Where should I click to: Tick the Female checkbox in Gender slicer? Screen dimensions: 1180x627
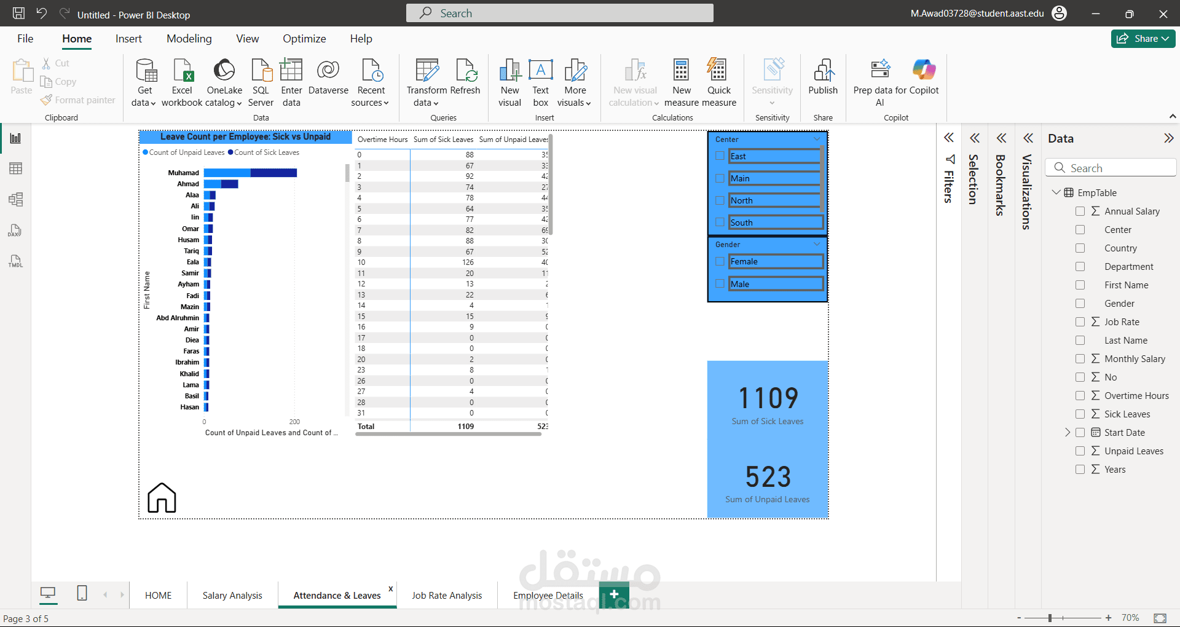tap(720, 261)
